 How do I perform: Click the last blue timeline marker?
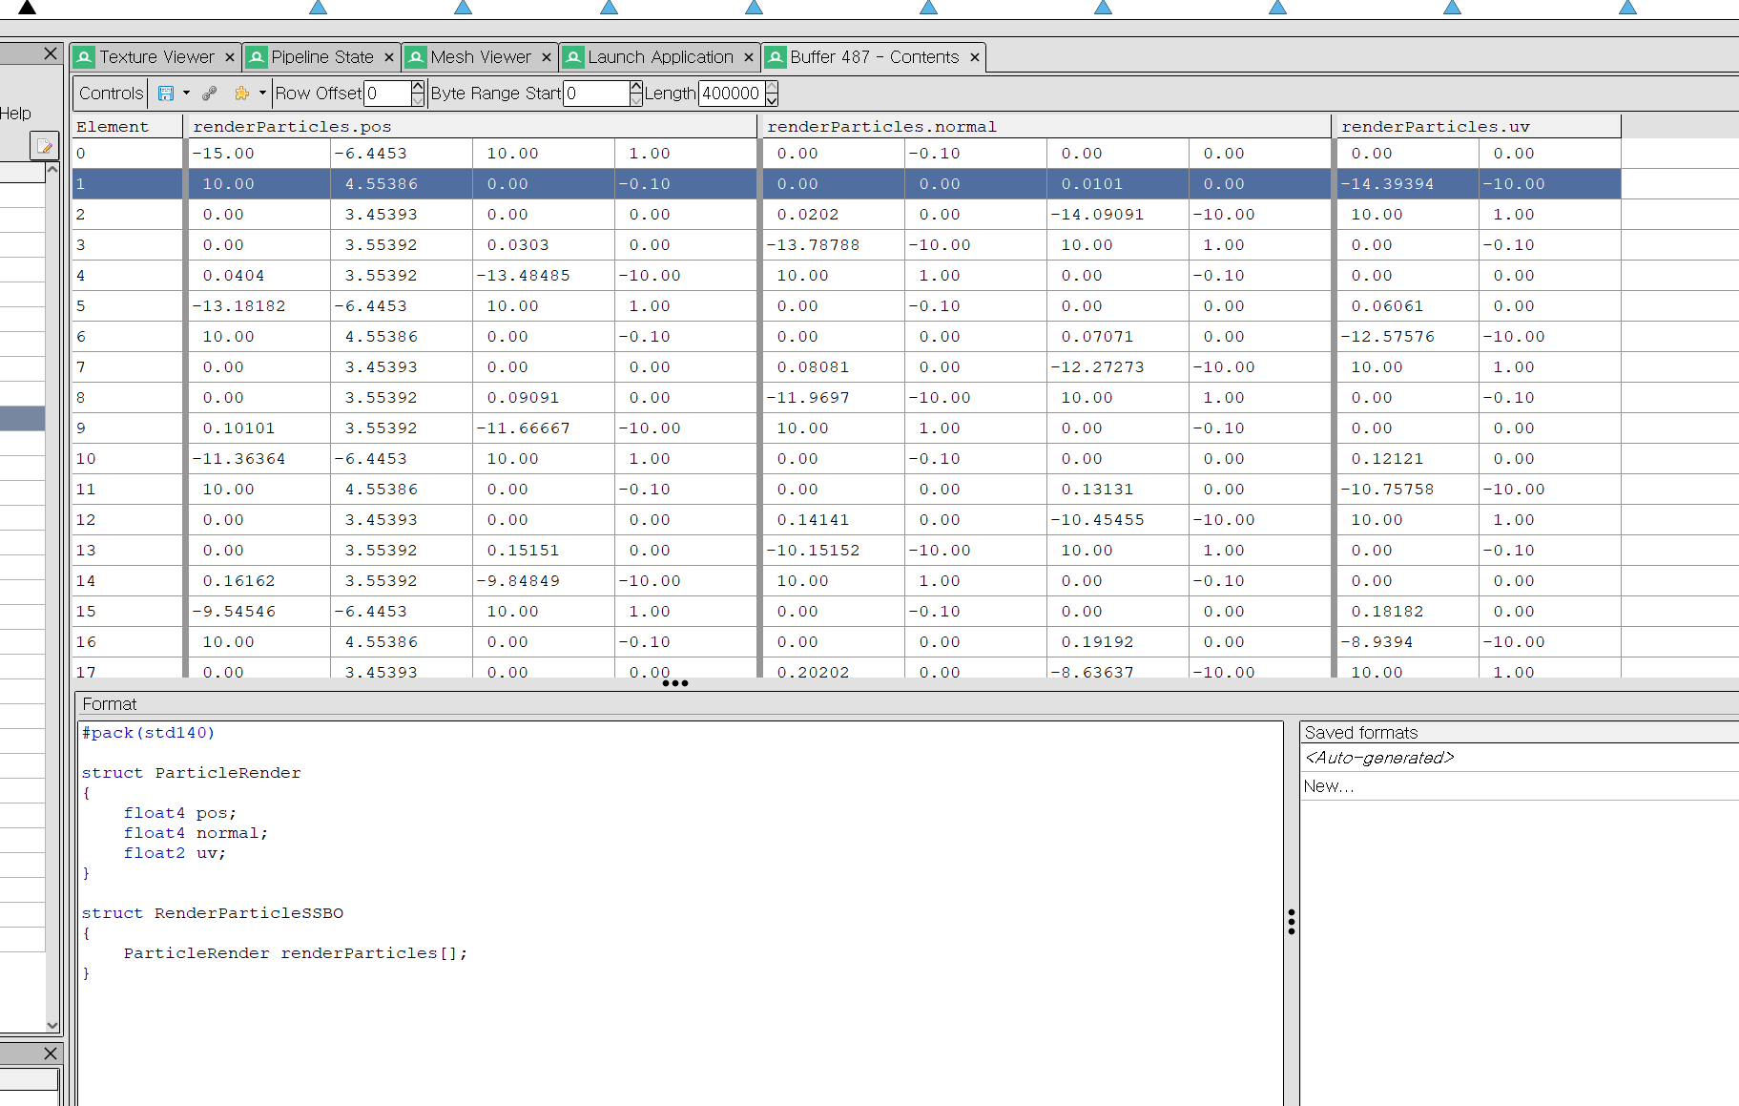[x=1627, y=8]
